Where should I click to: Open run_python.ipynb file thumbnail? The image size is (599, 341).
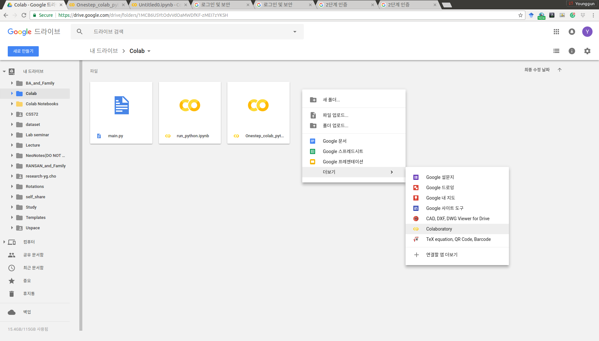(x=190, y=113)
